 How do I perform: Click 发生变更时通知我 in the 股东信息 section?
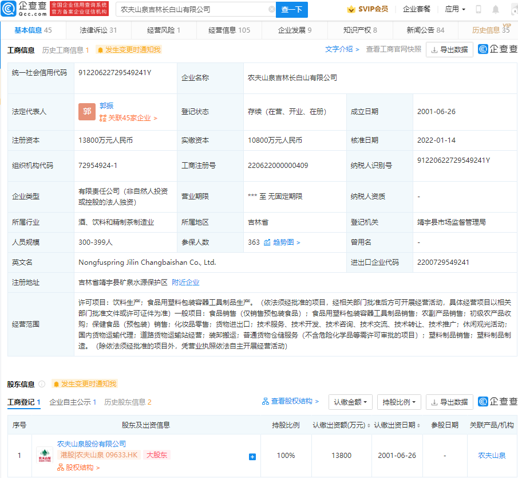tap(85, 384)
